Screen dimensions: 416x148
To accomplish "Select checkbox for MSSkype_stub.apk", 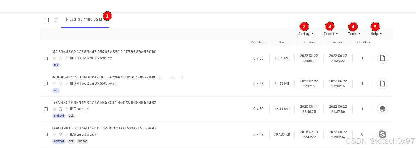I will coord(46,134).
